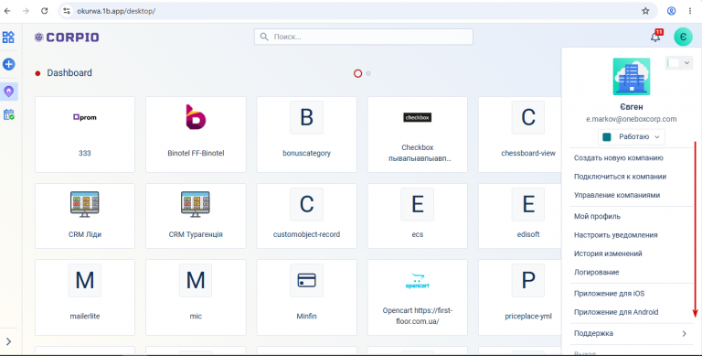702x356 pixels.
Task: Click the browser back arrow
Action: [x=7, y=11]
